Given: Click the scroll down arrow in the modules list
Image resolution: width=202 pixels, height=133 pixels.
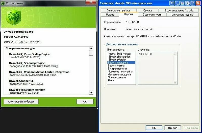Looking at the screenshot, I should tap(91, 92).
